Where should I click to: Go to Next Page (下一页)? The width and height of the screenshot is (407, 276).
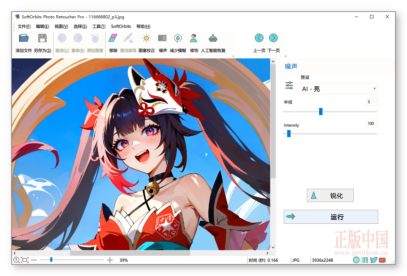coord(273,38)
